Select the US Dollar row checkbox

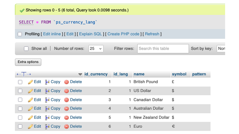click(20, 91)
